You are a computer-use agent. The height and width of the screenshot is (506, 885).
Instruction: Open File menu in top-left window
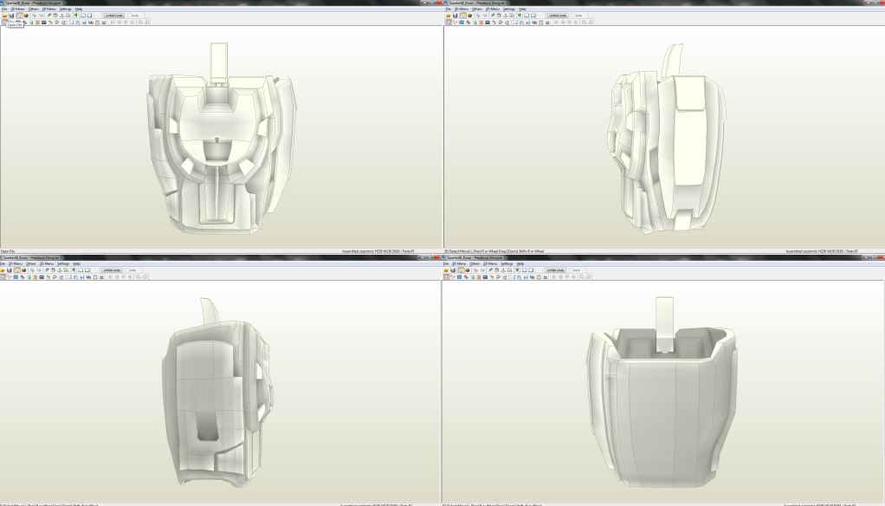tap(4, 9)
